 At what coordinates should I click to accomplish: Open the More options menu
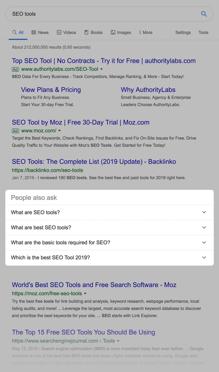[x=145, y=32]
